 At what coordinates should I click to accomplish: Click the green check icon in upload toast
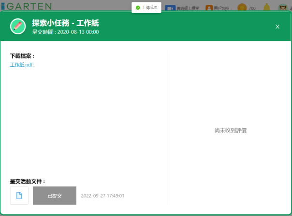[138, 8]
